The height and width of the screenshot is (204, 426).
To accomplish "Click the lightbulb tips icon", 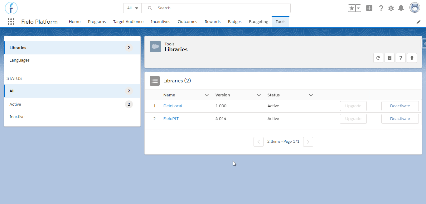I will pyautogui.click(x=412, y=58).
